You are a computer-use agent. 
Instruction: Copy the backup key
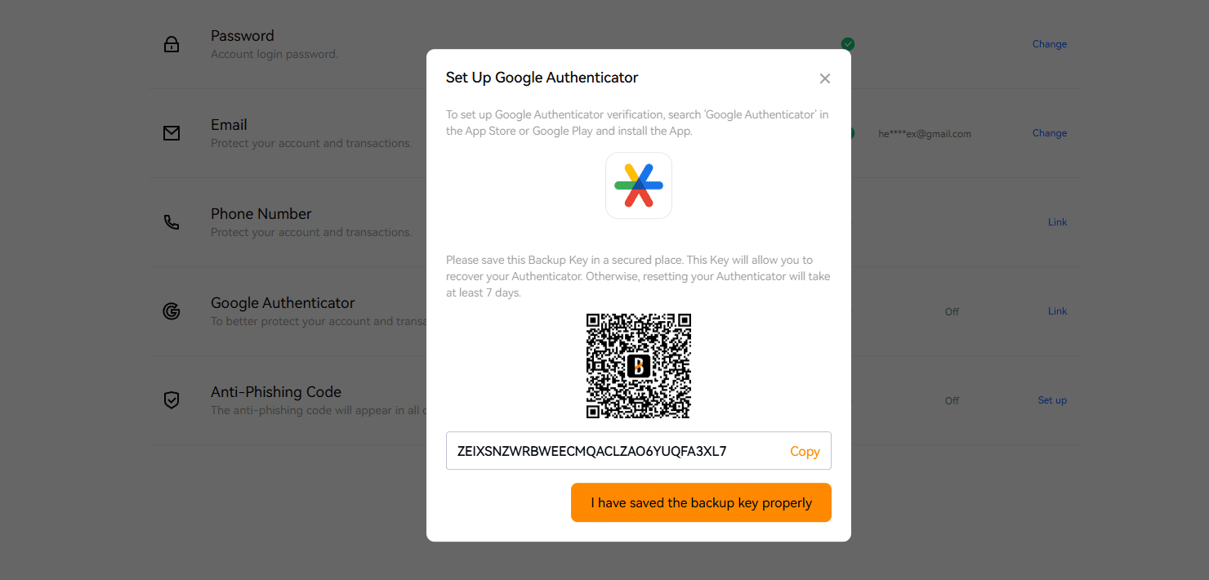coord(805,451)
